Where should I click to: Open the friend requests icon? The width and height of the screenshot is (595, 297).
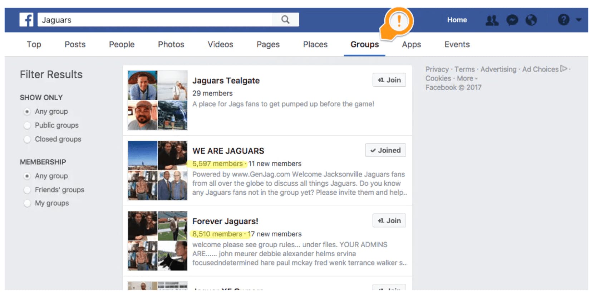point(492,20)
